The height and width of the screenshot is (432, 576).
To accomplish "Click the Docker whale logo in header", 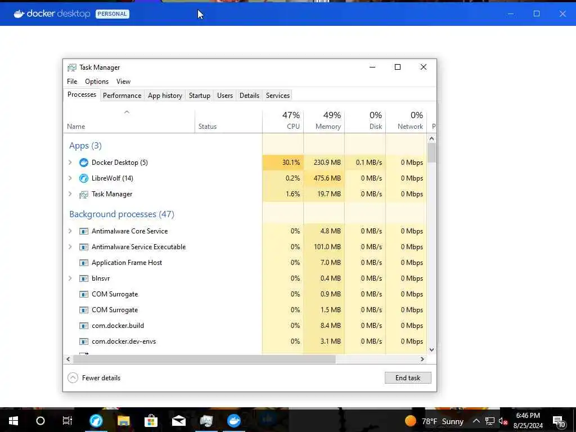I will 19,13.
